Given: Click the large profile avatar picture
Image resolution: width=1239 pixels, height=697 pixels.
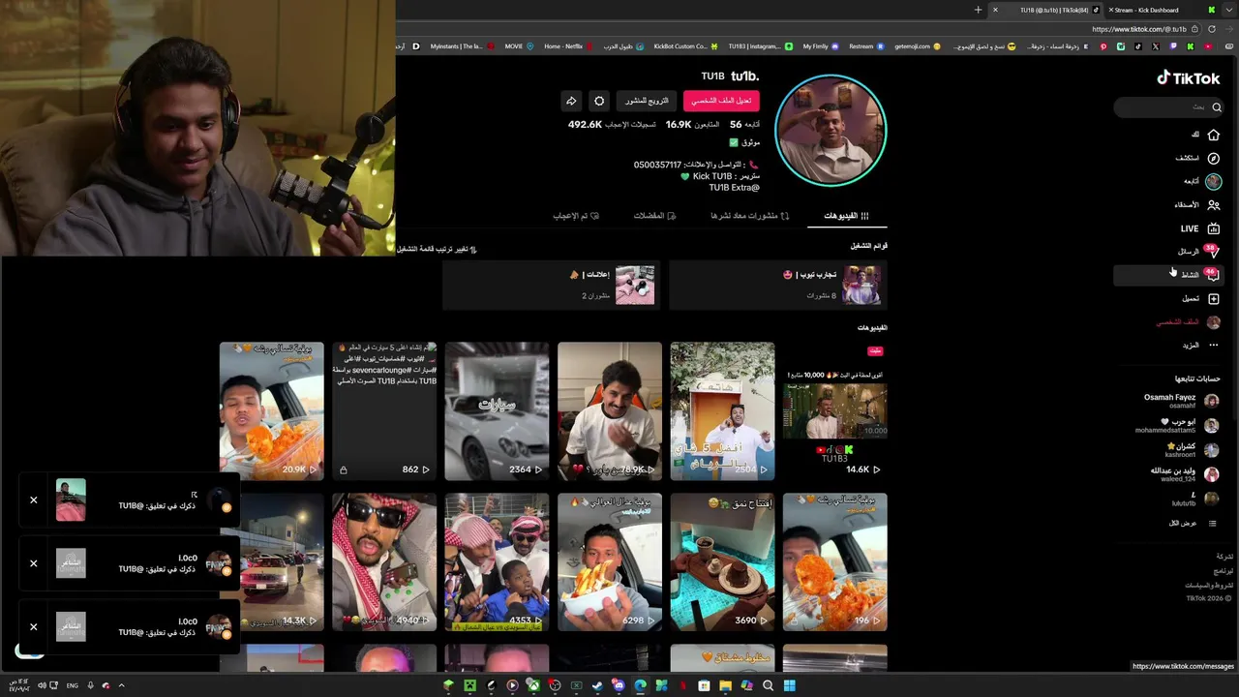Looking at the screenshot, I should (831, 130).
